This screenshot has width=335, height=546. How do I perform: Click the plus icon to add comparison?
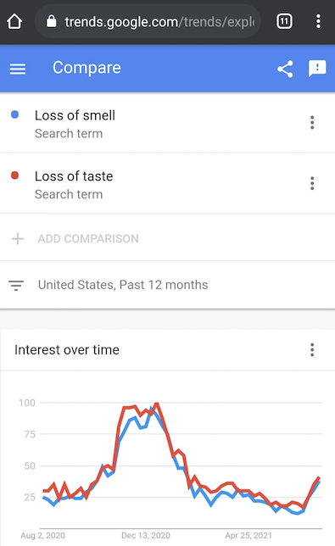18,239
